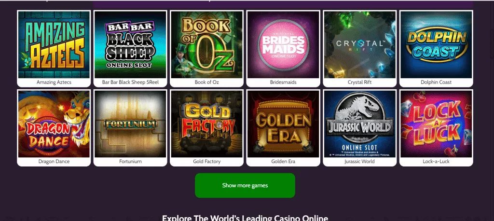Viewport: 494px width, 221px height.
Task: Open the Gold Factory game image
Action: coord(206,124)
